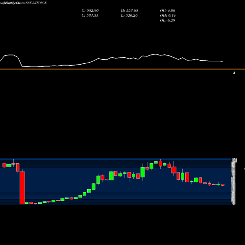Click the 'NSE BKFORGE' chart title

pos(36,3)
